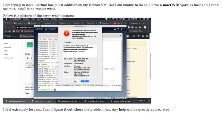
Task: Open VBoxGuestAddi...iso download chevron
Action: click(x=27, y=101)
